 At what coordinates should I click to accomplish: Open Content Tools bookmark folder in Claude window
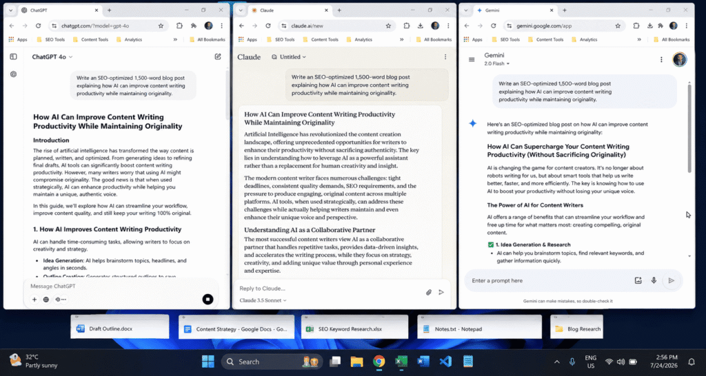(x=321, y=39)
